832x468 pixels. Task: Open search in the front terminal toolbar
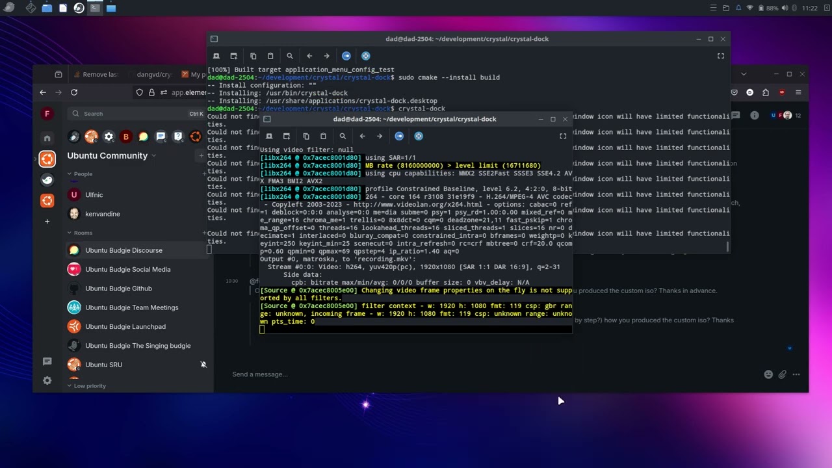tap(343, 136)
